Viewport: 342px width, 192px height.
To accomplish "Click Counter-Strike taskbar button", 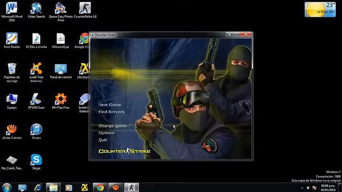I will tap(131, 187).
